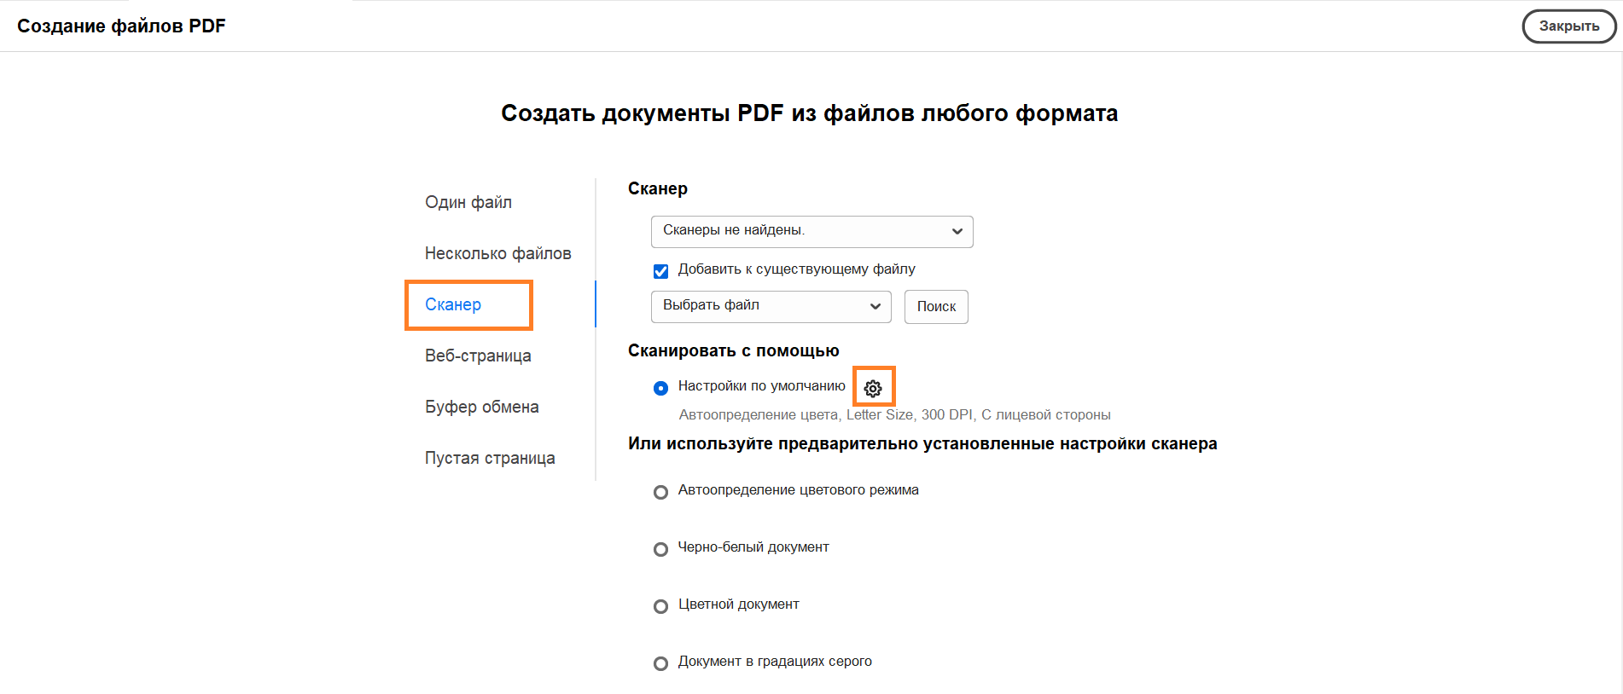Click the "Создание файлов PDF" title
Screen dimensions: 1623x694
(121, 26)
